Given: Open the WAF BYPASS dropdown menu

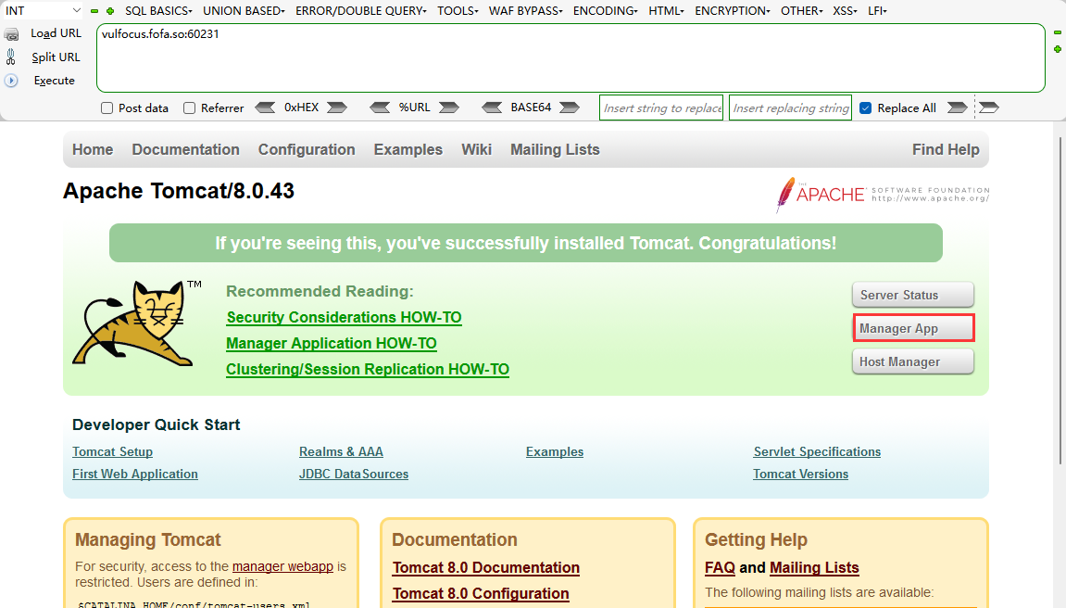Looking at the screenshot, I should coord(525,11).
